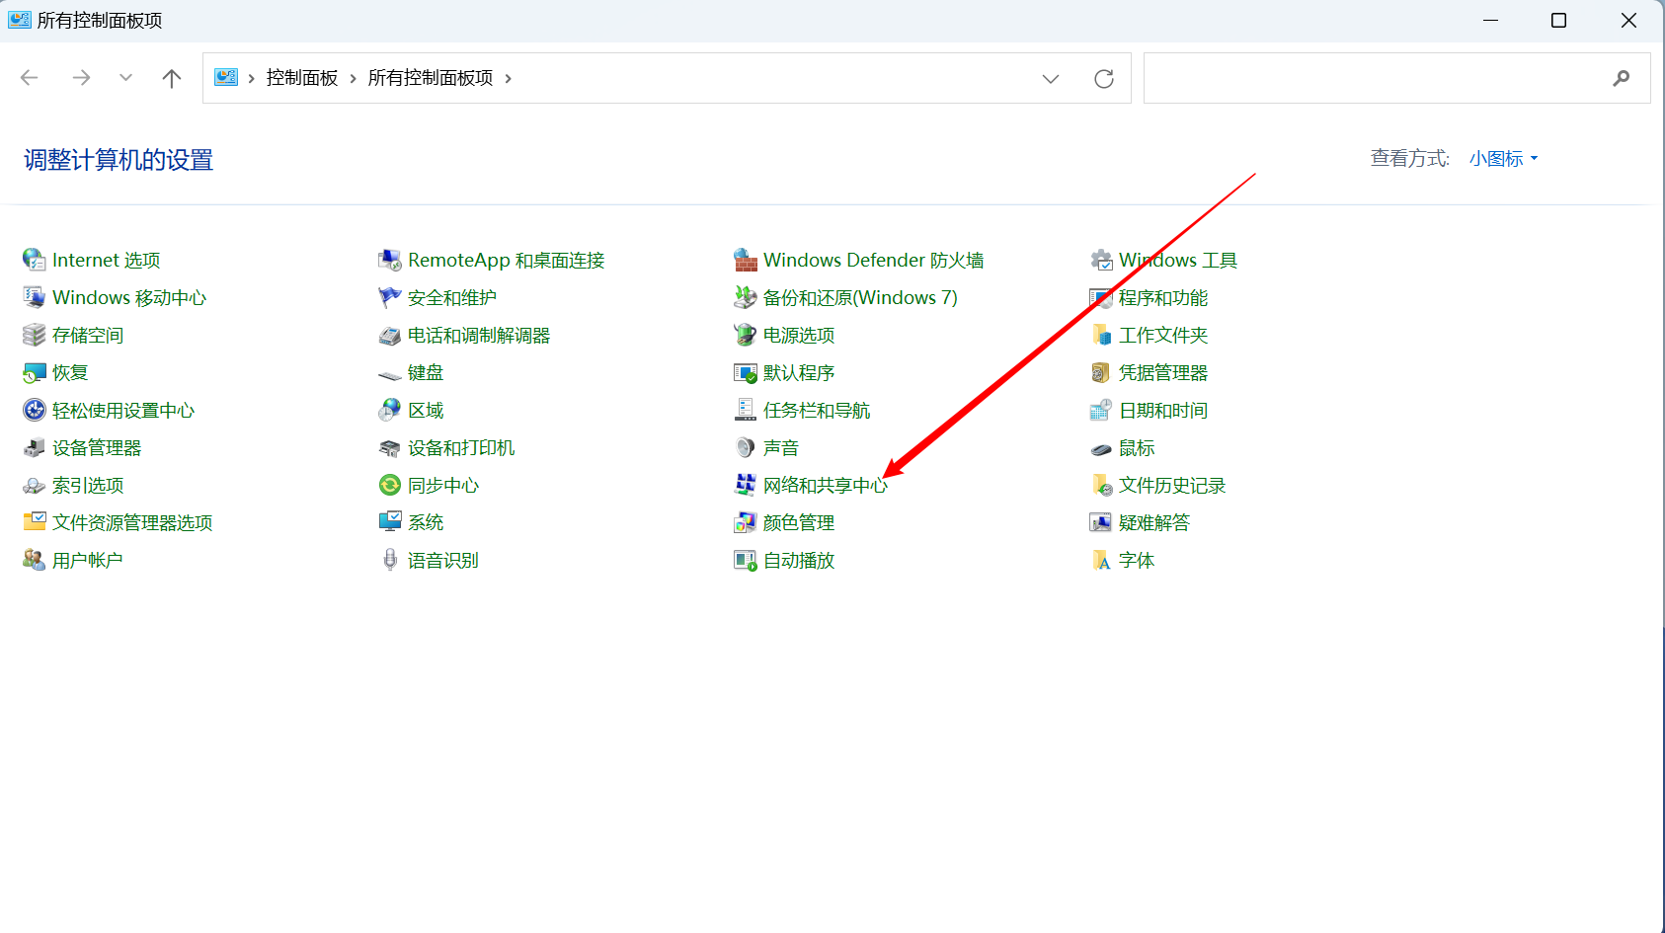Open 电源选项 (Power Options)
1665x933 pixels.
pyautogui.click(x=798, y=335)
